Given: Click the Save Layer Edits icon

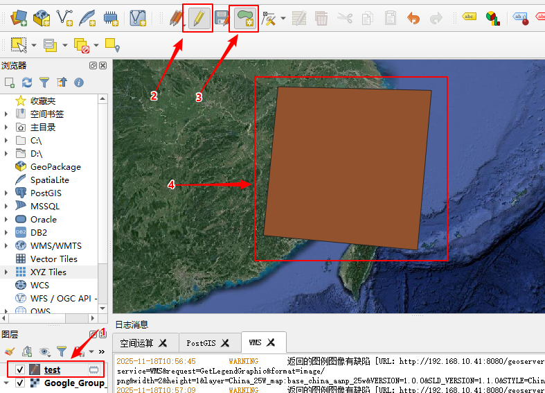Looking at the screenshot, I should pos(221,19).
